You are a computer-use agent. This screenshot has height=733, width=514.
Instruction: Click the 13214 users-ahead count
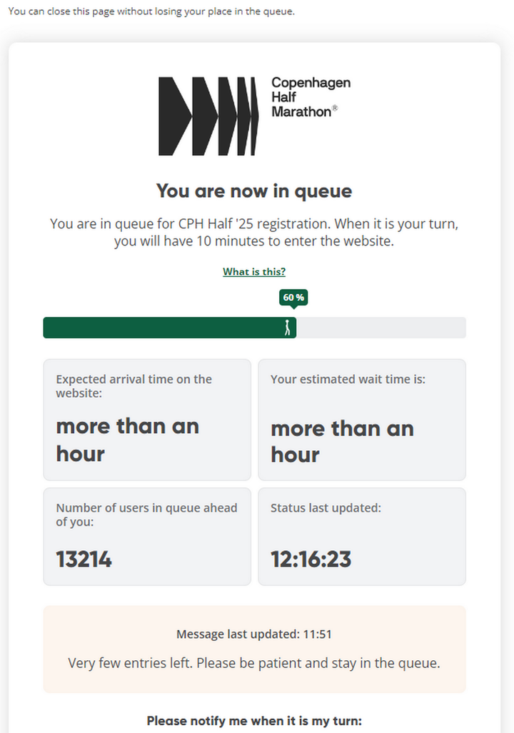[x=84, y=559]
